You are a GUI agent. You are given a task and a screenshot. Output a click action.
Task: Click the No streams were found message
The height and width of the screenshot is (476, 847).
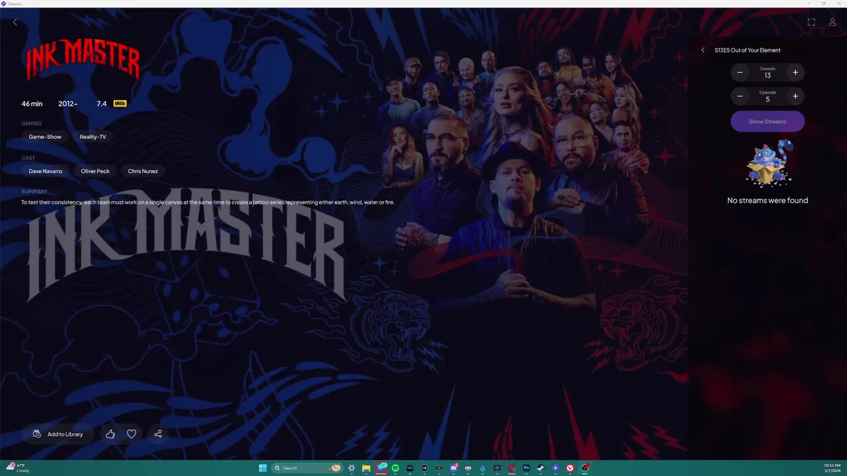click(768, 200)
